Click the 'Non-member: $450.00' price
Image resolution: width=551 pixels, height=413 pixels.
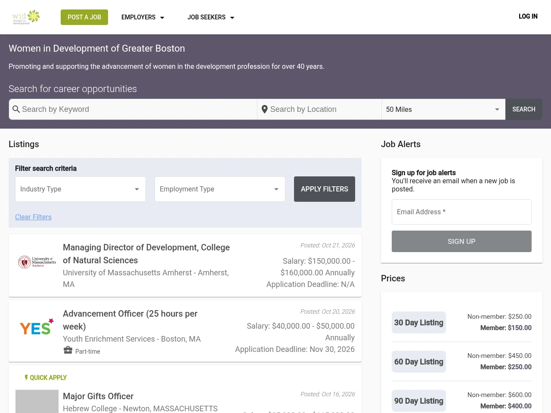point(499,356)
